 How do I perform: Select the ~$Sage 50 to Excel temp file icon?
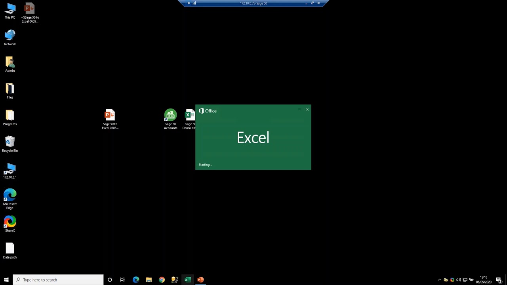30,13
